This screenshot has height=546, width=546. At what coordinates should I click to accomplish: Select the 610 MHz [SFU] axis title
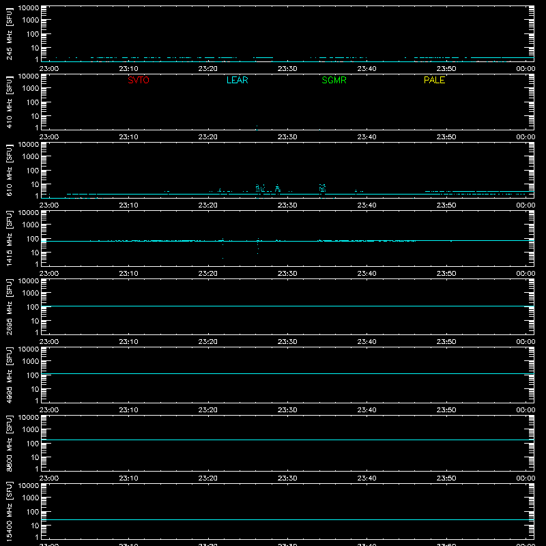9,171
